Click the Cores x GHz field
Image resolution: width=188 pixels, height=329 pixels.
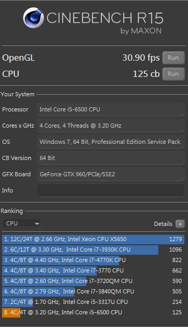(x=111, y=126)
